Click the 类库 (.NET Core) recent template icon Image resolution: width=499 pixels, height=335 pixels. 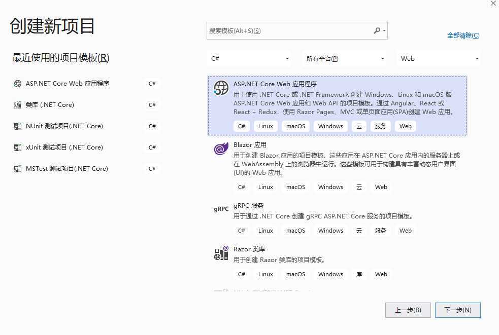click(x=17, y=105)
